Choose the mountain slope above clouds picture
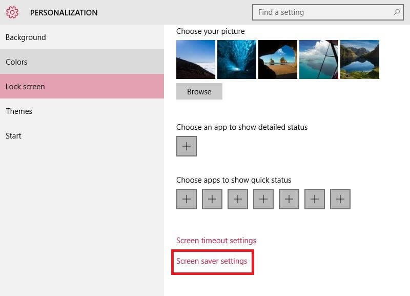 coord(196,60)
